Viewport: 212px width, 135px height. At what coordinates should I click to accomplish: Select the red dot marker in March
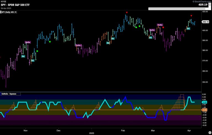coord(163,27)
